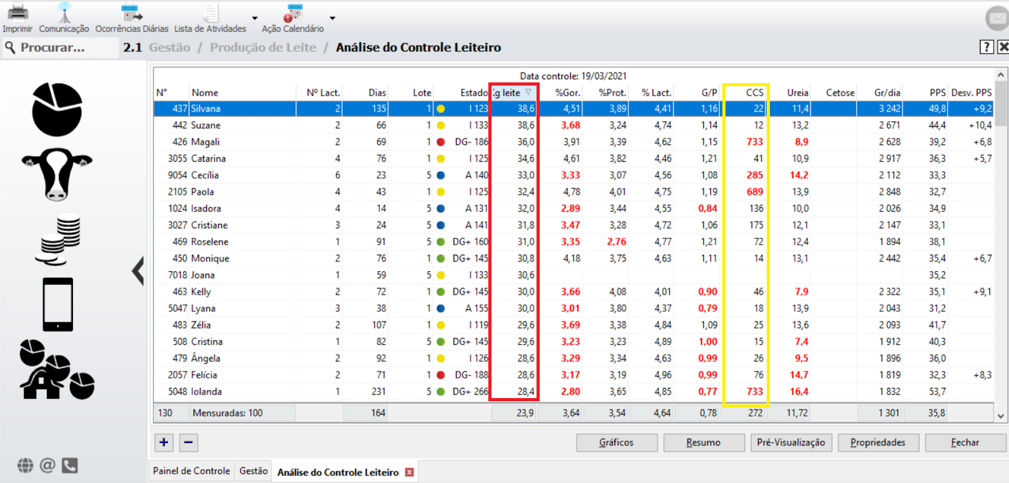
Task: Go to Produção de Leite breadcrumb
Action: point(263,48)
